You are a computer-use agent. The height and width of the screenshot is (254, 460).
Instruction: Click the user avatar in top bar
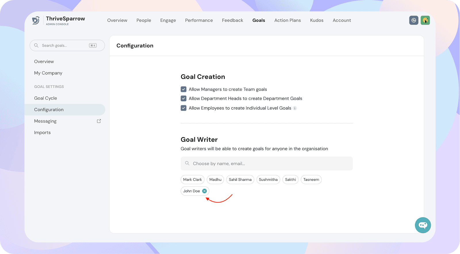tap(425, 20)
